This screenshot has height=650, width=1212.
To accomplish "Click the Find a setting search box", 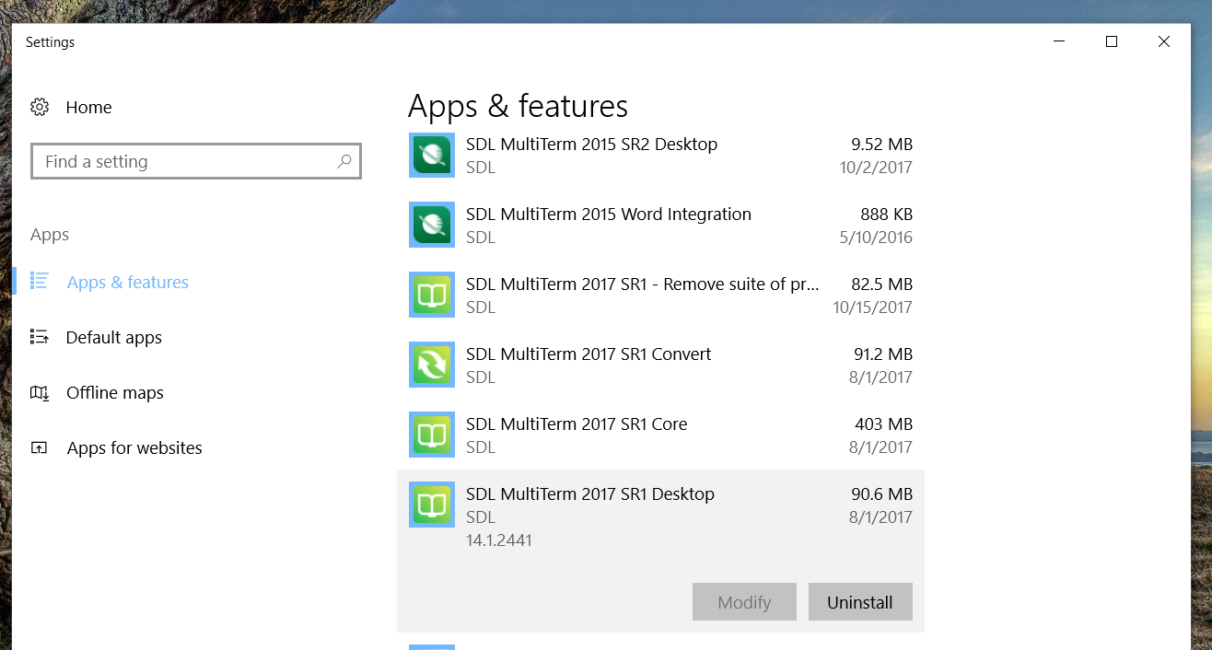I will coord(184,161).
